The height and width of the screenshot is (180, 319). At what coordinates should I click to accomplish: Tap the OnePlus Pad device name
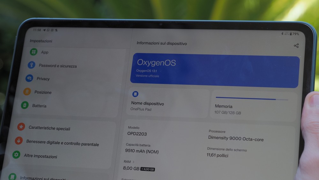tap(141, 109)
